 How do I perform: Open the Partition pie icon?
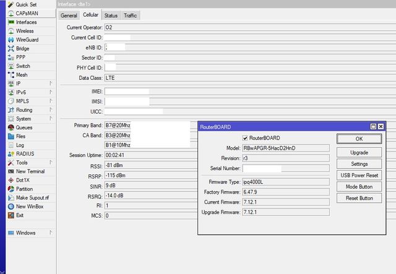pos(11,189)
